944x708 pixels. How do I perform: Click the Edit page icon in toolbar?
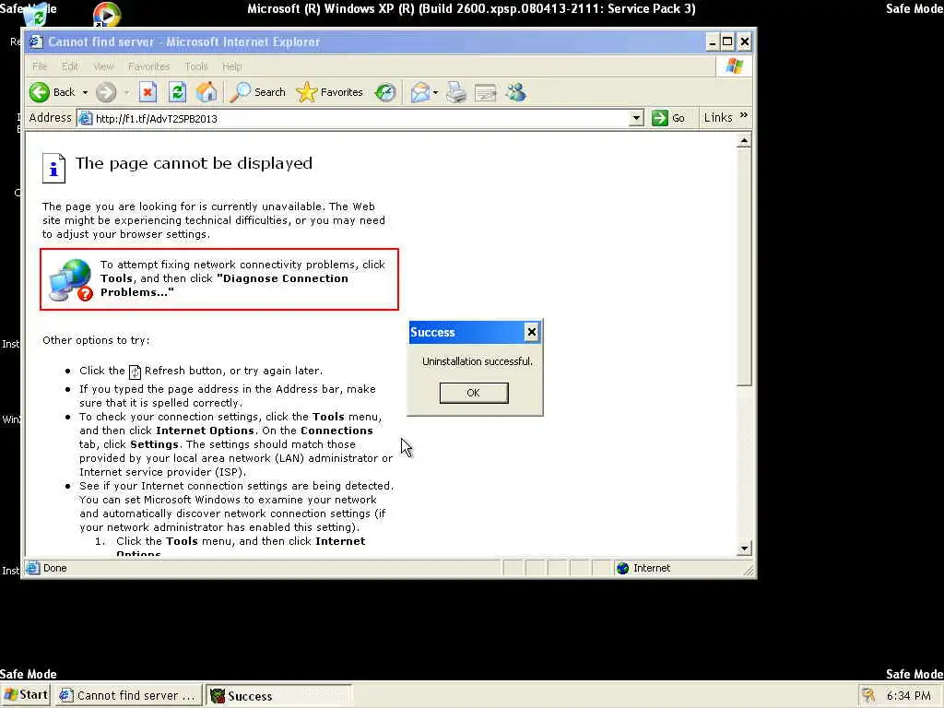(x=485, y=92)
